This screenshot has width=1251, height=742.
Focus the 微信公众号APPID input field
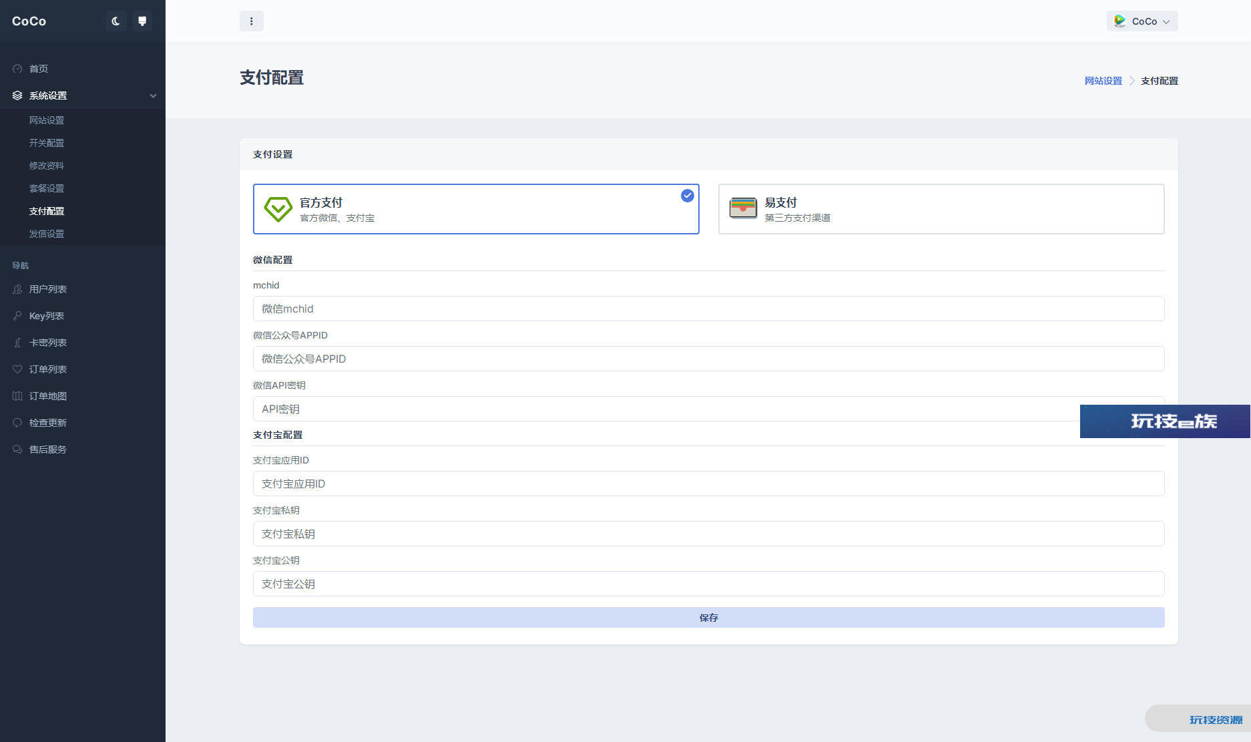[x=709, y=359]
